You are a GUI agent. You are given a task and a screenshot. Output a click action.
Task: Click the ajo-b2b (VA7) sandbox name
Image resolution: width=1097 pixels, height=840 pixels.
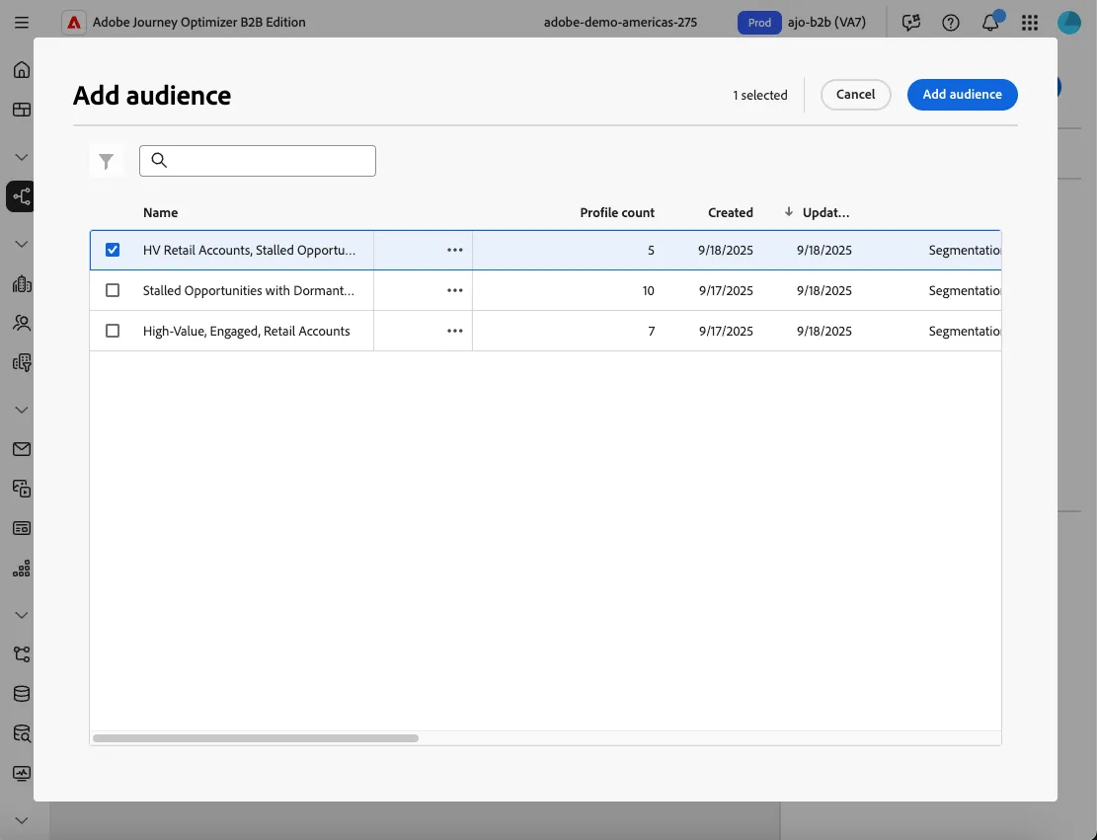[826, 23]
